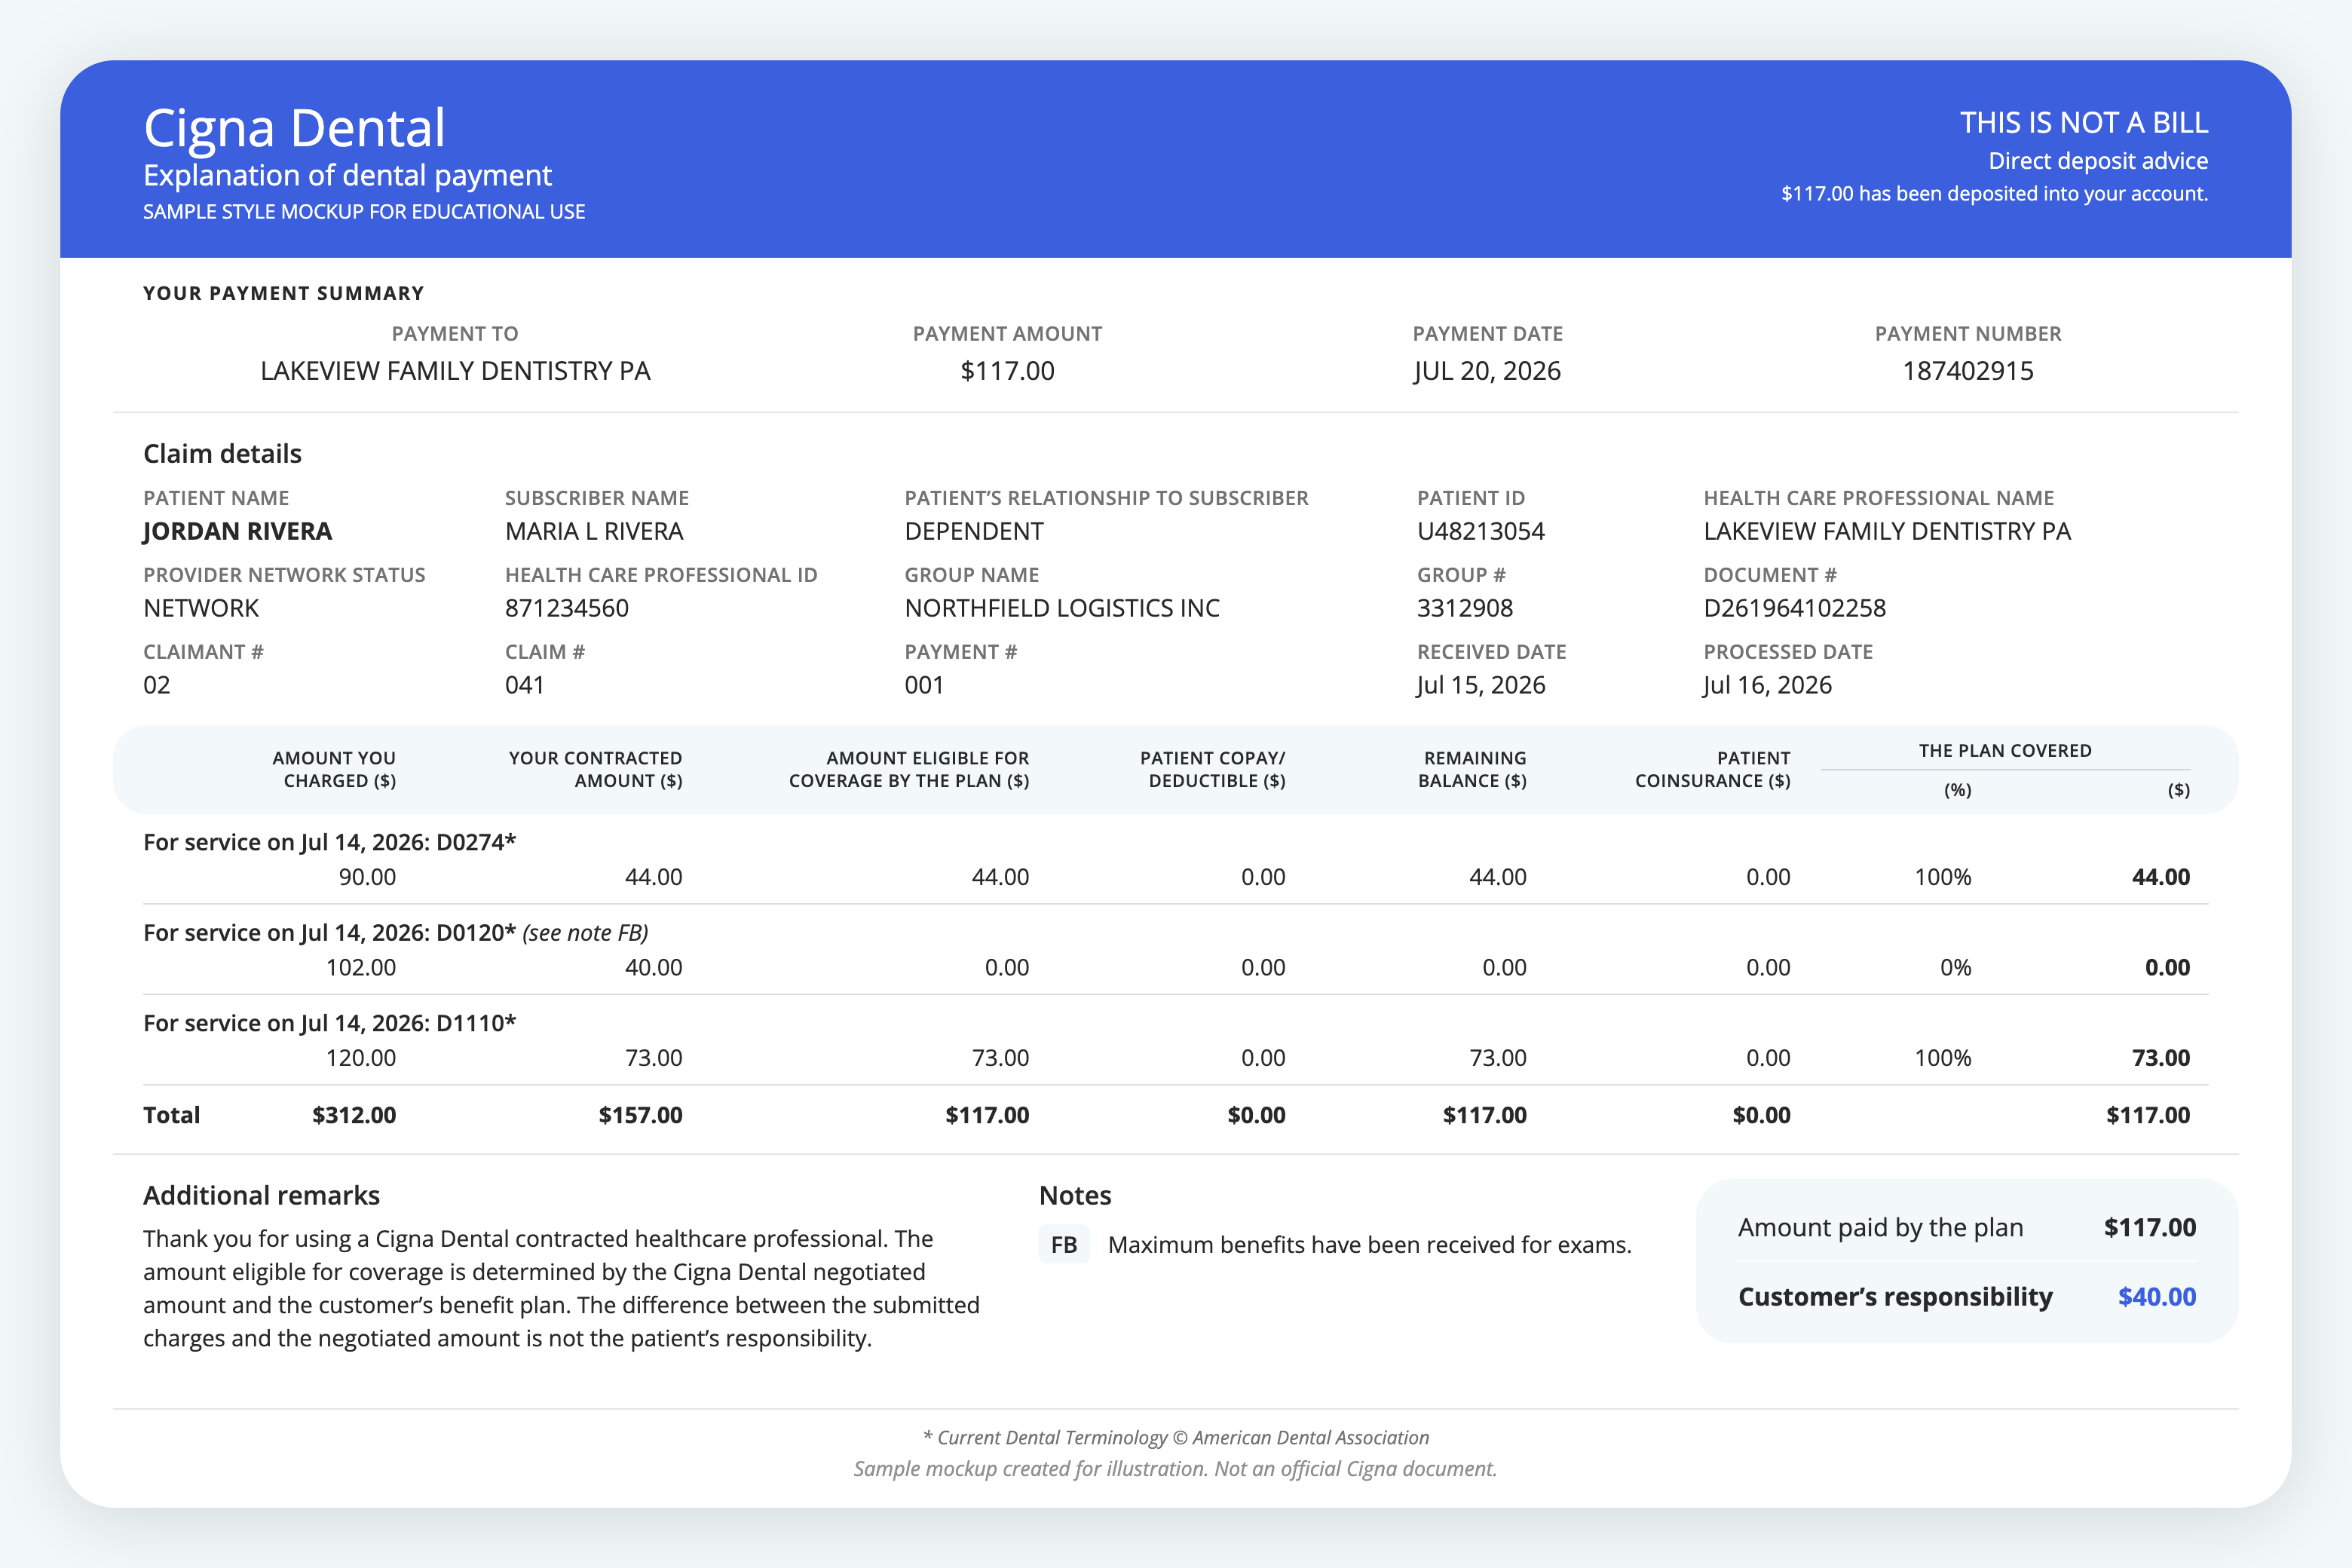Click charged amount 102.00 for D0120
The width and height of the screenshot is (2352, 1568).
[361, 968]
